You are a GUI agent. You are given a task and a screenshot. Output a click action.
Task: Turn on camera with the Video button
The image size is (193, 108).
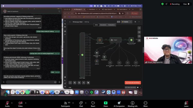(x=20, y=103)
